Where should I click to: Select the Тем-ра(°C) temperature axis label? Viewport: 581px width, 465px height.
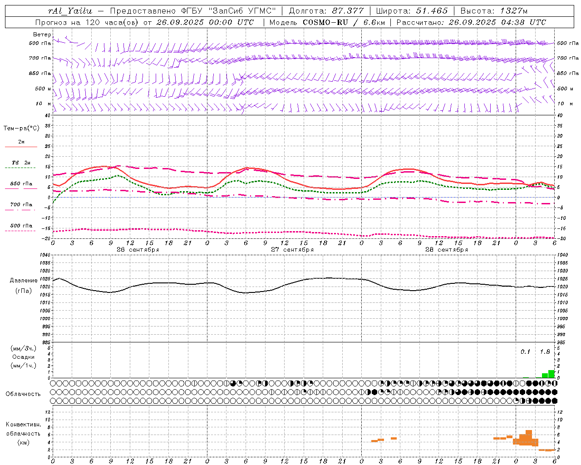(x=21, y=129)
